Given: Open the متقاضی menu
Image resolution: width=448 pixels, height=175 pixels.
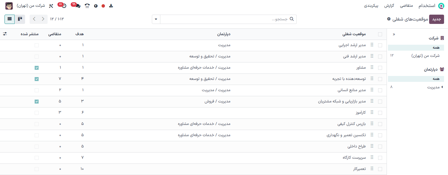Looking at the screenshot, I should point(406,6).
